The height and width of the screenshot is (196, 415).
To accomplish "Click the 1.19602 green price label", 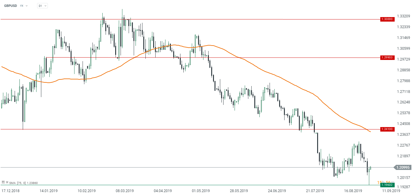I will point(387,185).
